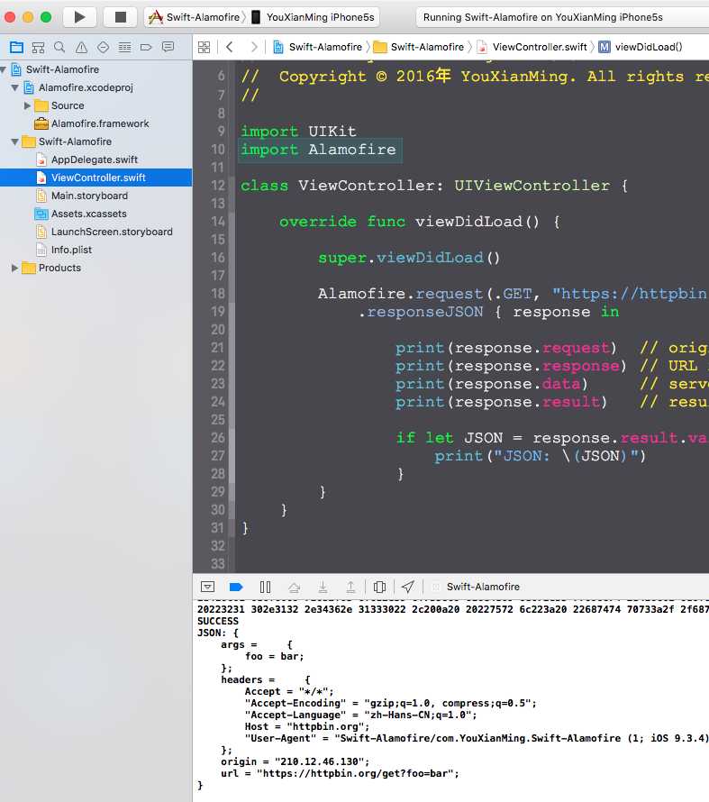Select ViewController.swift in navigator
The image size is (709, 802).
96,178
